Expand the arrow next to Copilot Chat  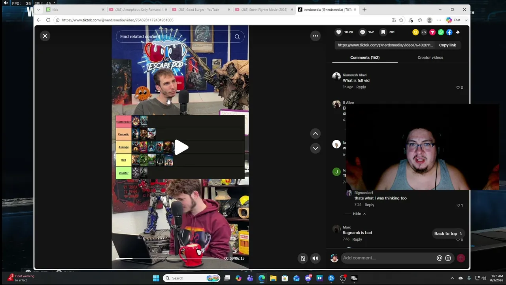click(466, 20)
